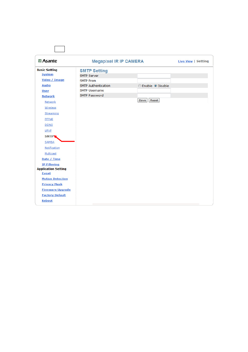
Task: Open the System settings link
Action: tap(48, 74)
